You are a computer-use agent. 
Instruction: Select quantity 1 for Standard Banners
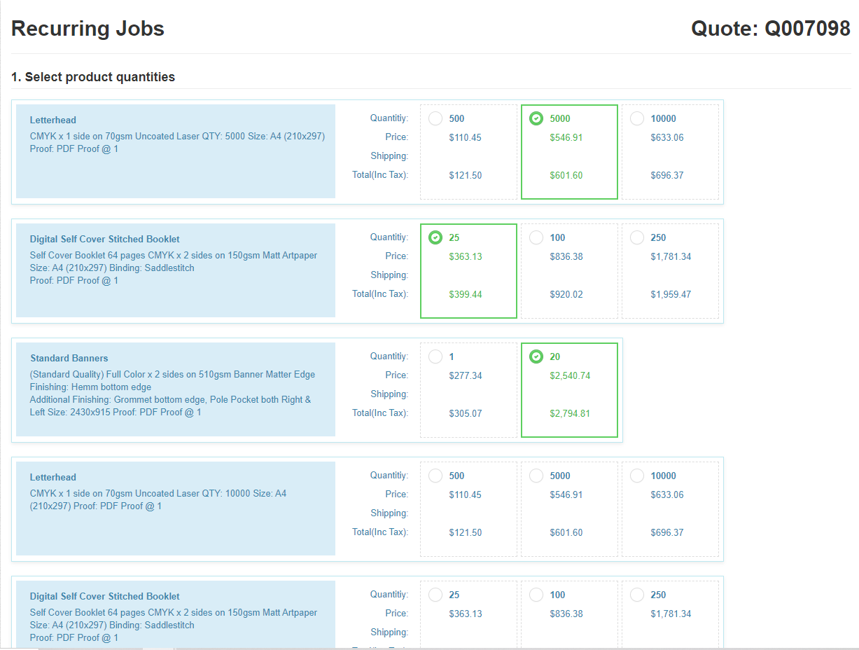(x=435, y=357)
